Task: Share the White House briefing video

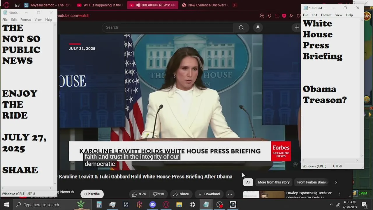Action: coord(181,194)
